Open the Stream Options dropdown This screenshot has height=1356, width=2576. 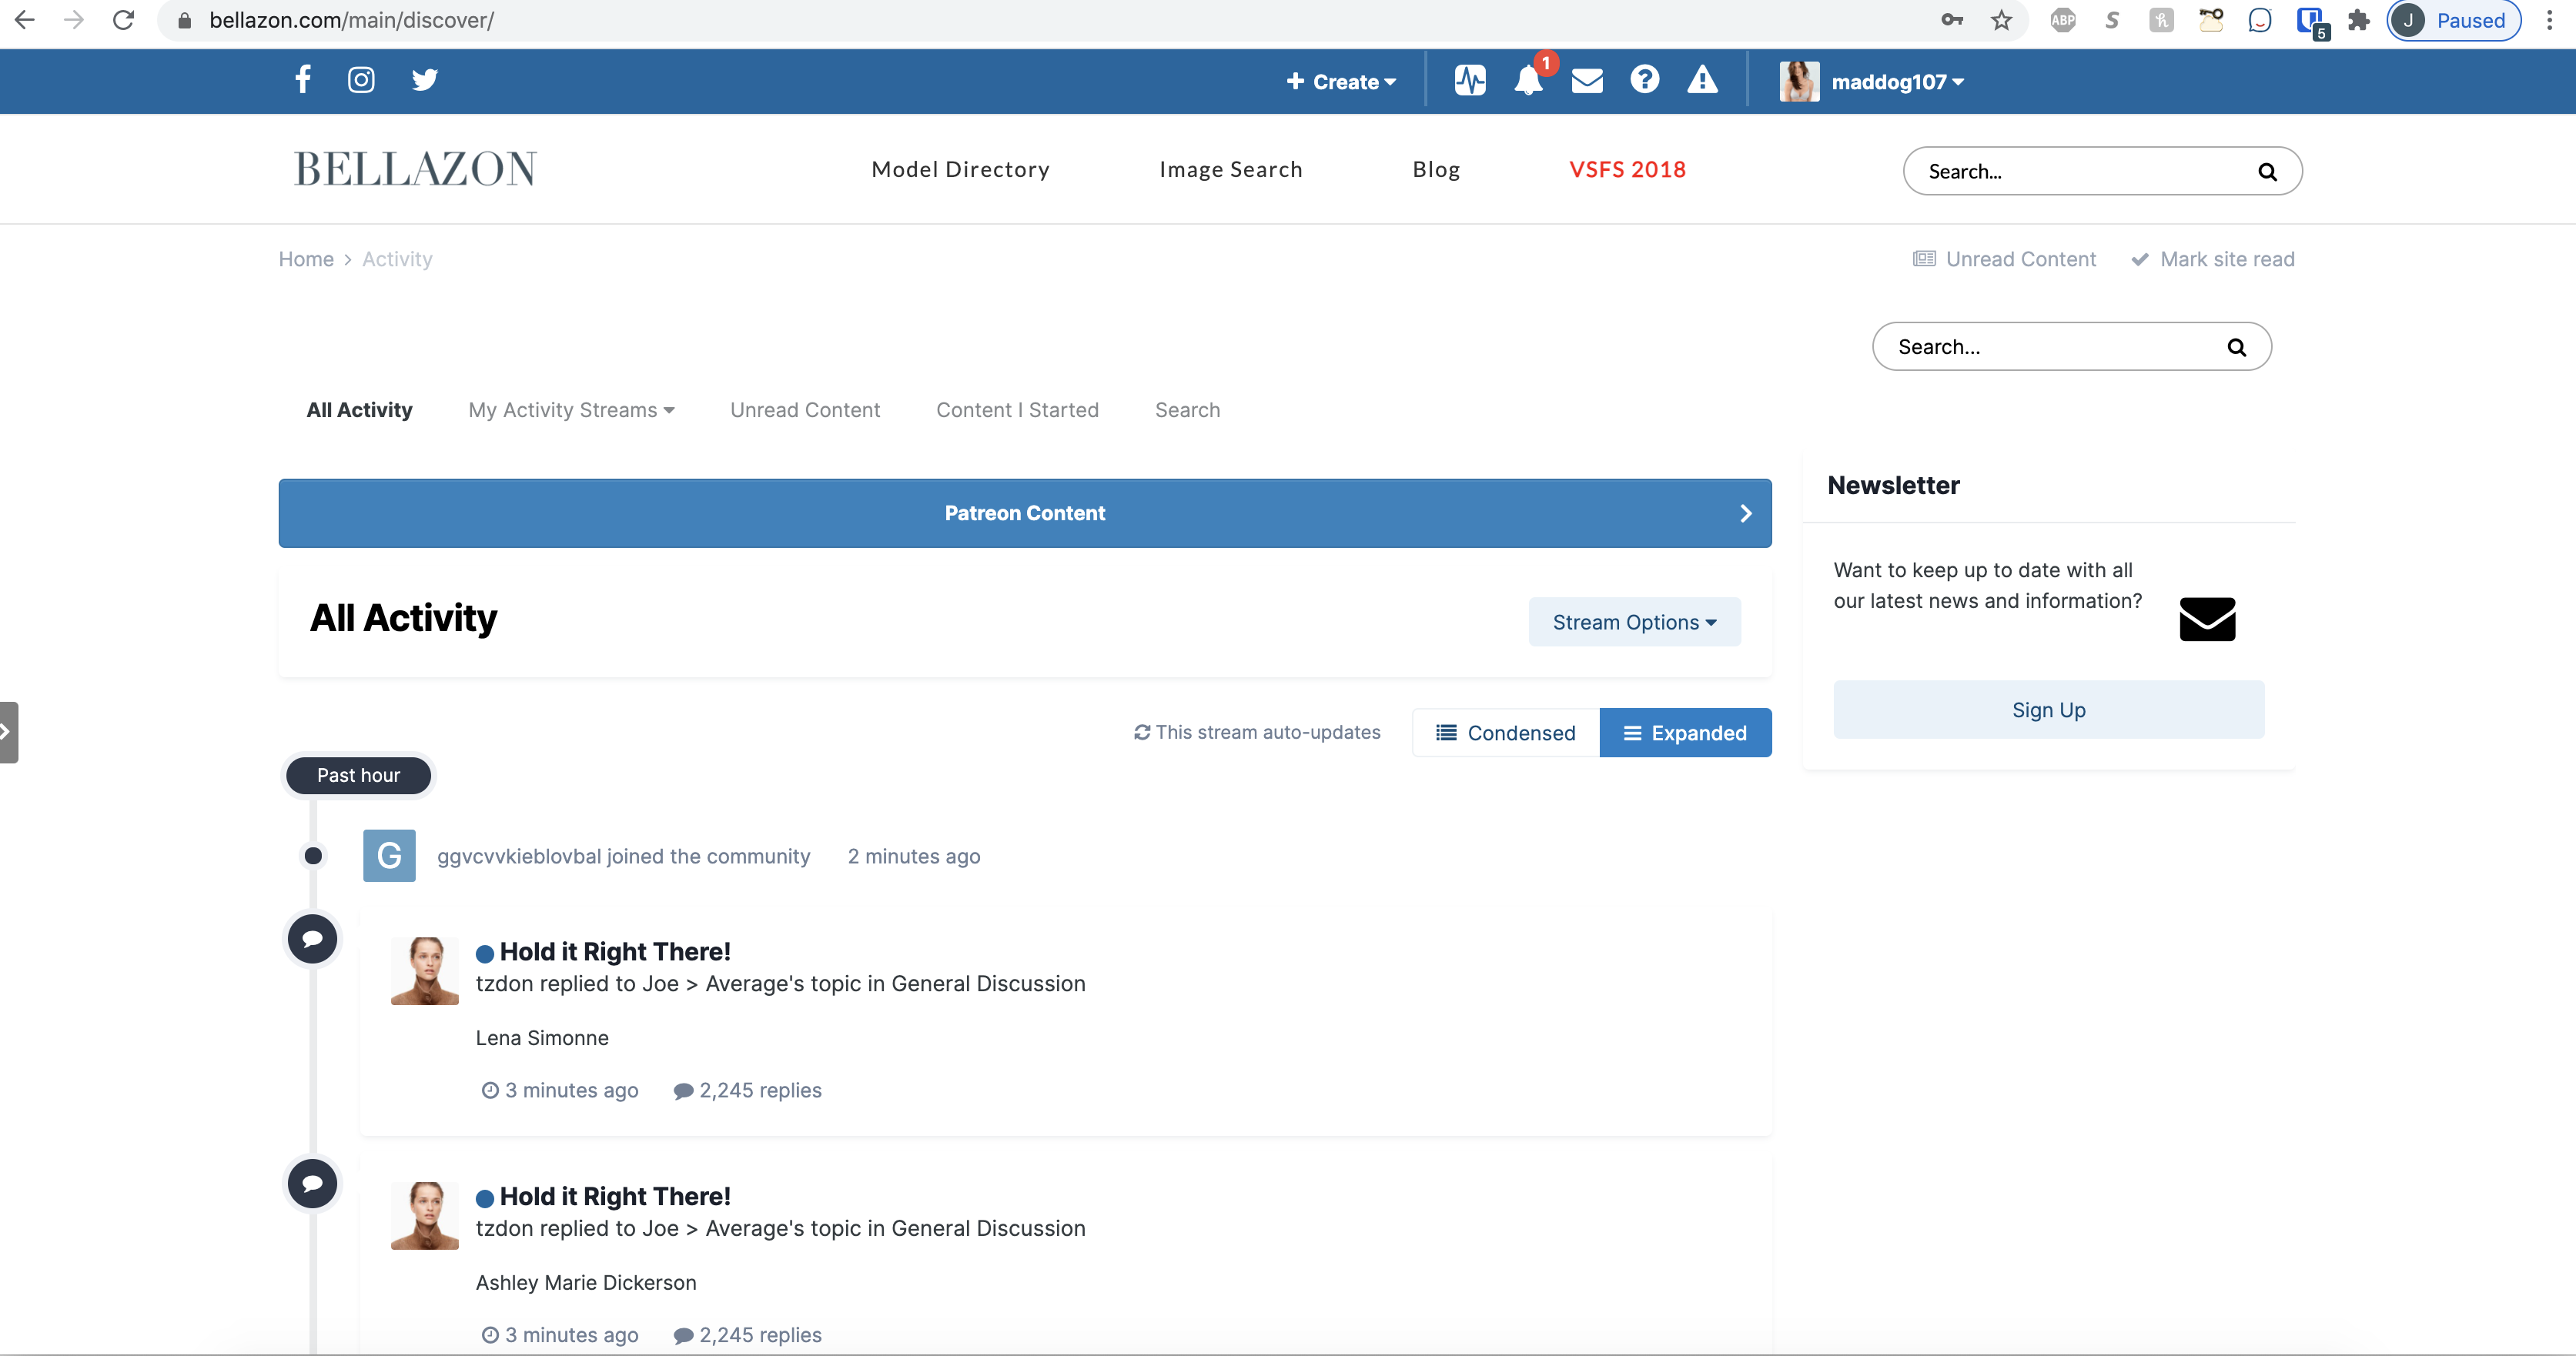pyautogui.click(x=1634, y=622)
